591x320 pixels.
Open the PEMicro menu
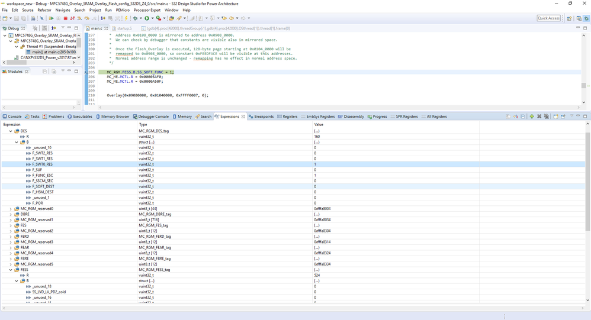(x=123, y=10)
